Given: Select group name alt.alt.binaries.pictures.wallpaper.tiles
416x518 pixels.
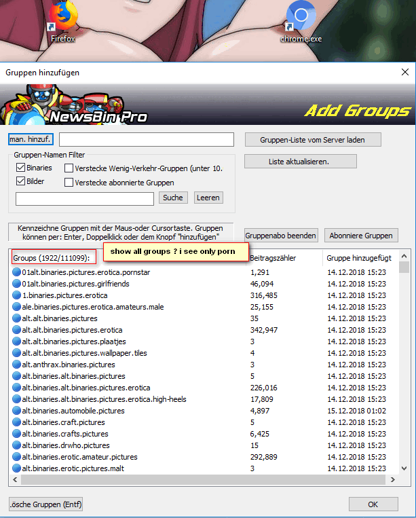Looking at the screenshot, I should 84,353.
